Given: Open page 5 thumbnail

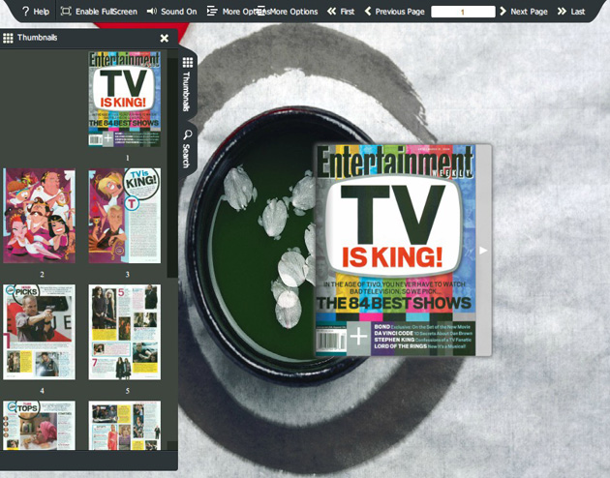Looking at the screenshot, I should (125, 332).
